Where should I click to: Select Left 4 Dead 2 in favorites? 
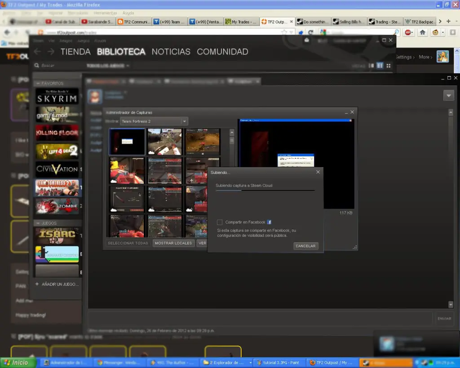57,151
